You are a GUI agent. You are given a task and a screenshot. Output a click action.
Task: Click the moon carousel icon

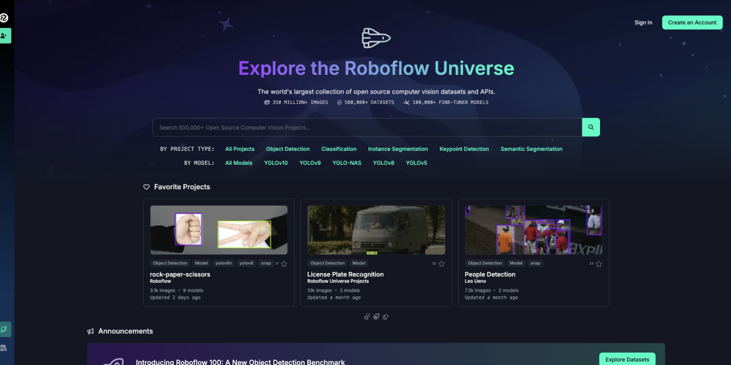pyautogui.click(x=385, y=316)
